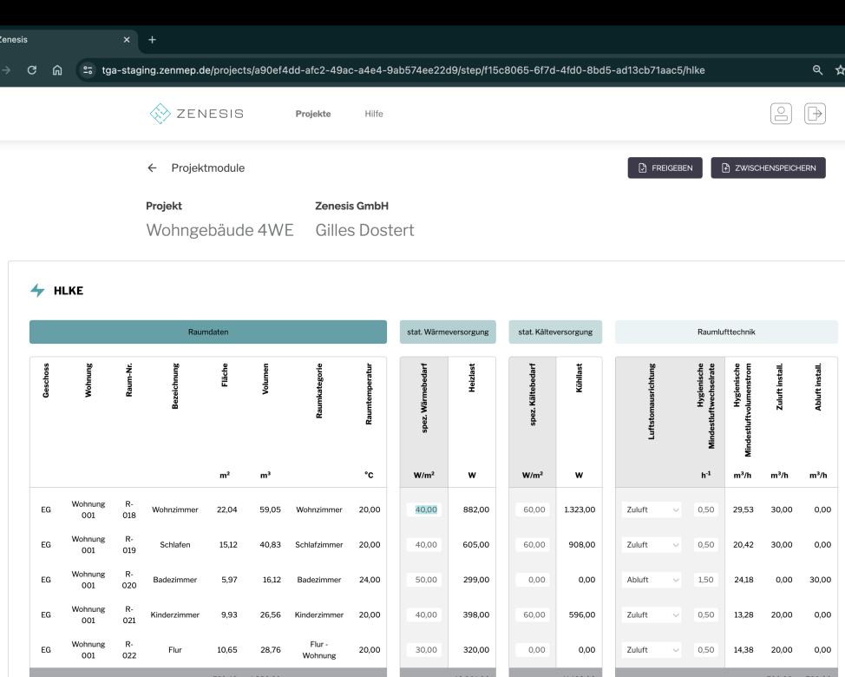Open the Hilfe menu item
Viewport: 845px width, 677px height.
pyautogui.click(x=374, y=114)
